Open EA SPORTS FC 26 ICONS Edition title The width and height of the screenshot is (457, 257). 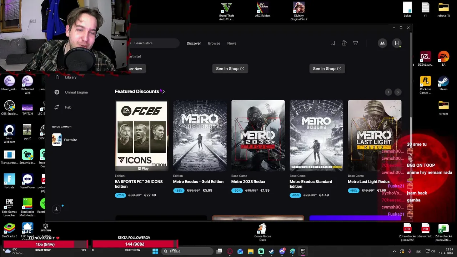coord(139,184)
